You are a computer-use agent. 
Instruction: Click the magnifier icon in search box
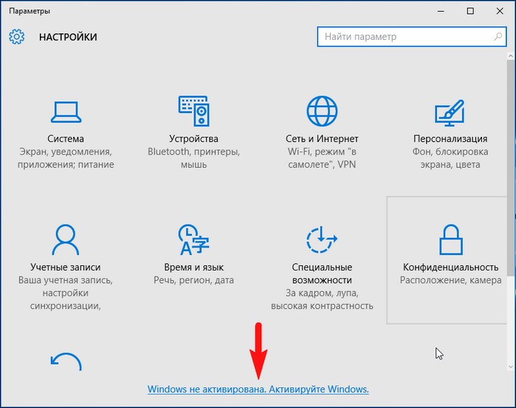click(498, 36)
